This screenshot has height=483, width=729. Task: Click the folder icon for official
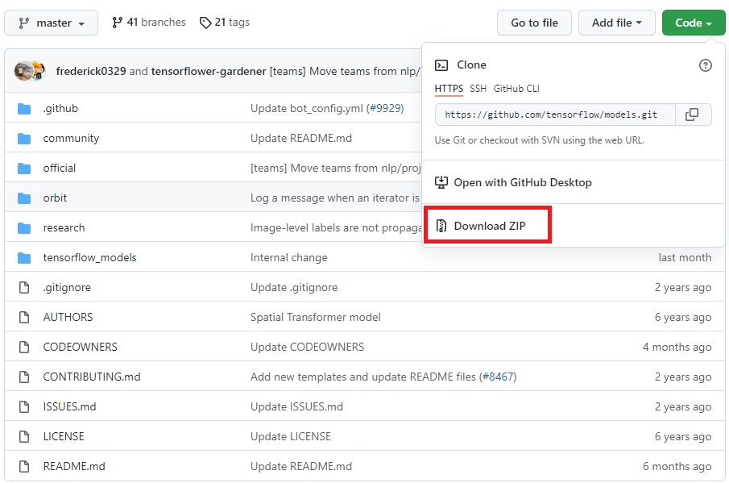[x=24, y=168]
